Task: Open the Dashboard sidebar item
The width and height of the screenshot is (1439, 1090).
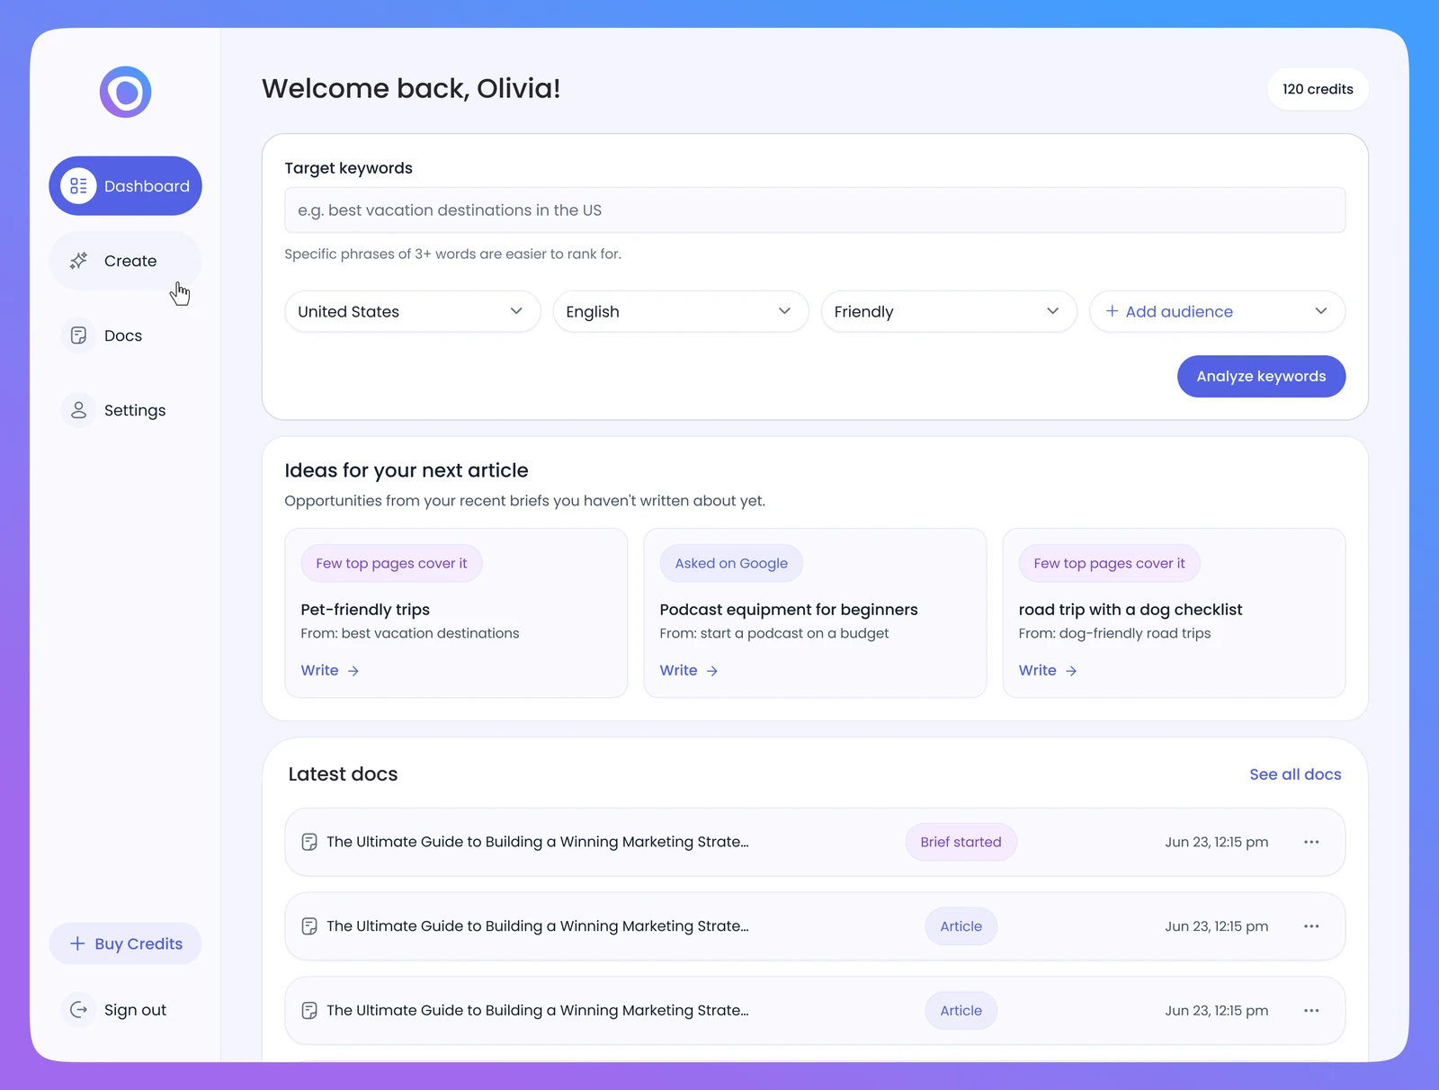Action: 125,186
